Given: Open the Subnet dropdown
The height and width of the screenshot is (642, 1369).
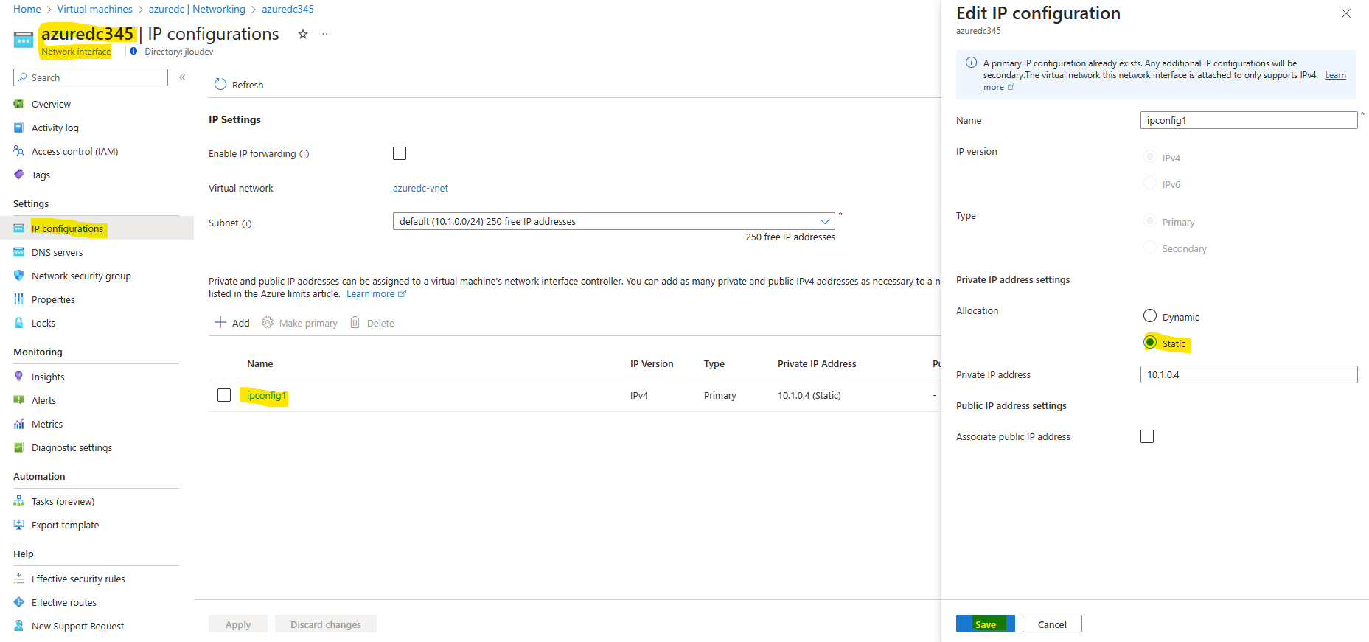Looking at the screenshot, I should pos(614,221).
